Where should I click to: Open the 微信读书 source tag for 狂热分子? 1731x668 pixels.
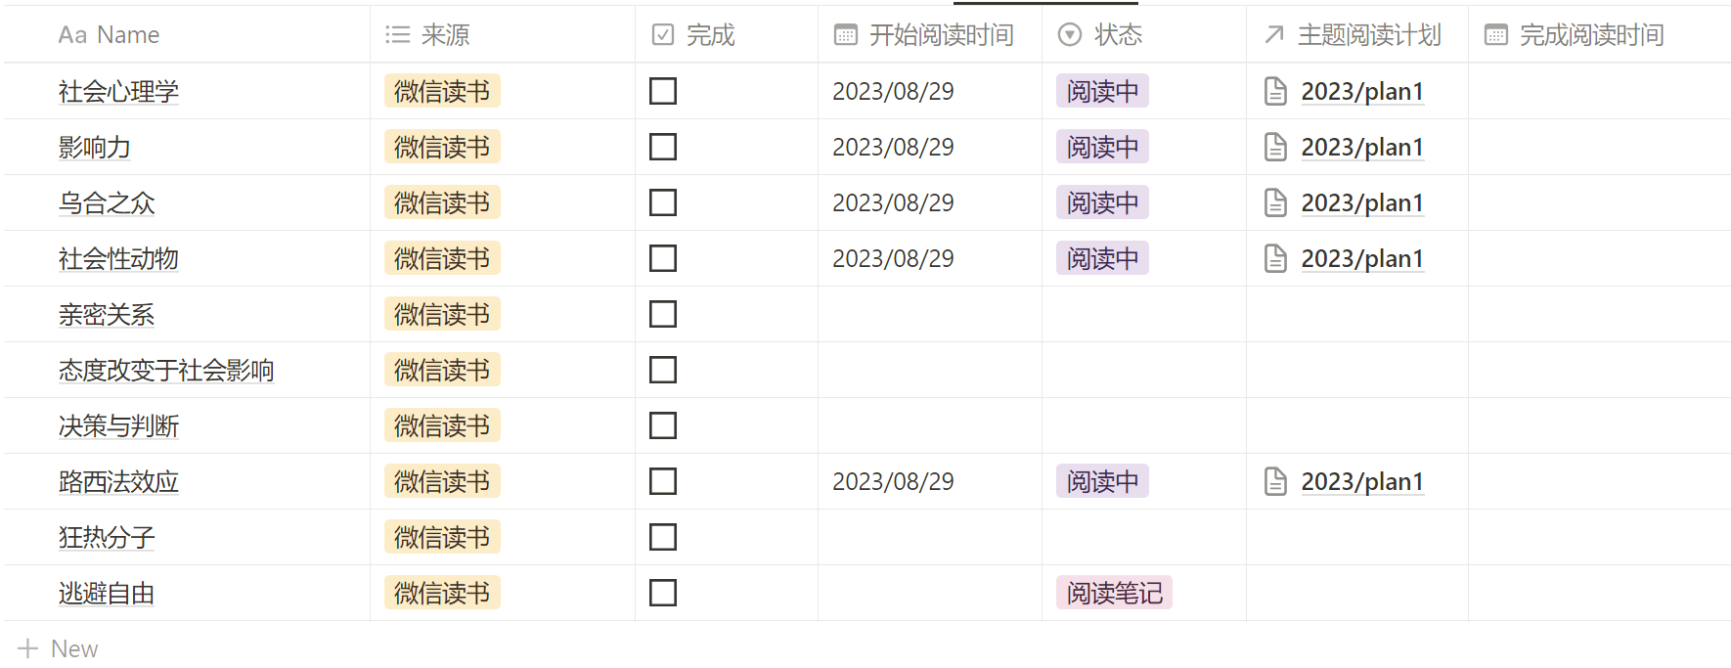click(442, 537)
